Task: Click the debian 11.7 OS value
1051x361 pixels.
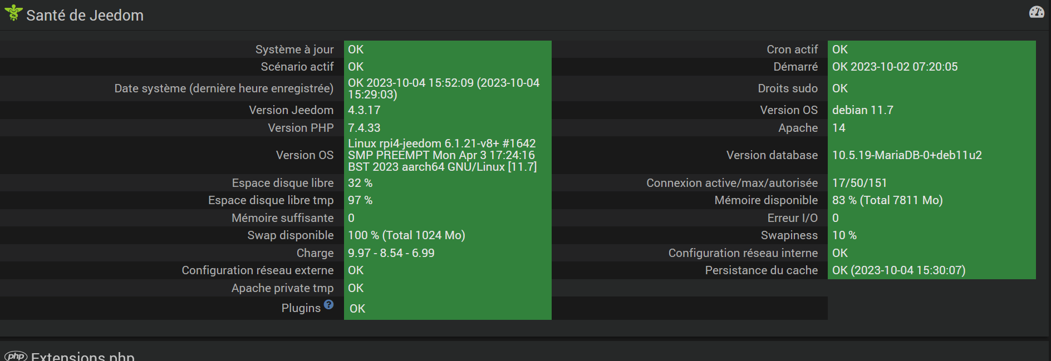Action: coord(862,110)
